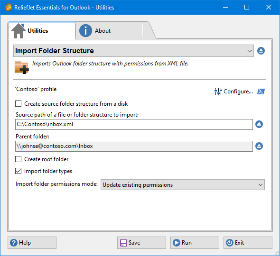
Task: Enable Create source folder structure from a disk
Action: [18, 104]
